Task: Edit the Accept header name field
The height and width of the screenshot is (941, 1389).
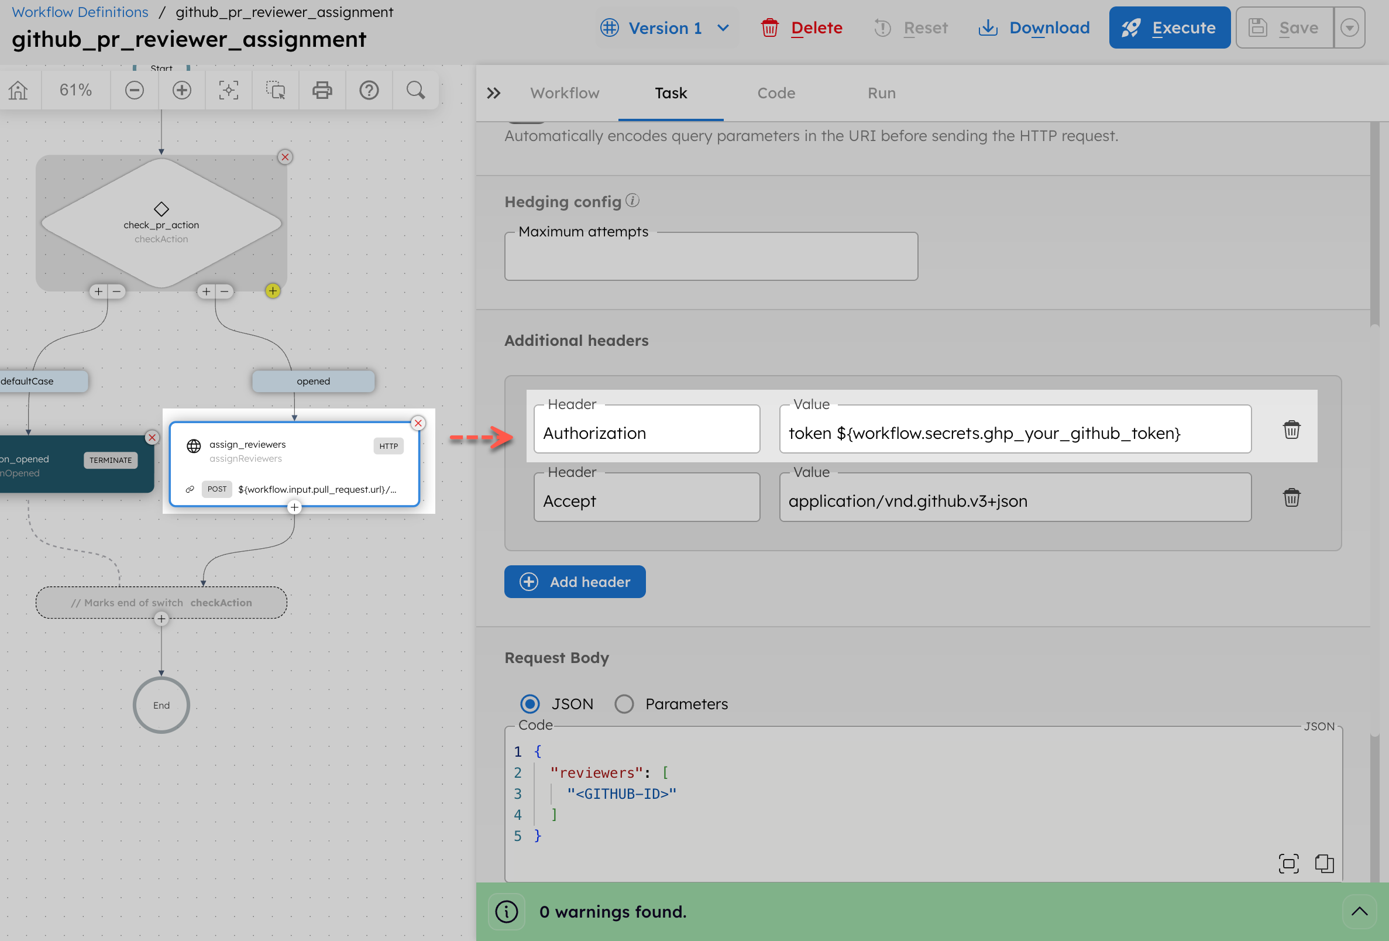Action: tap(647, 497)
